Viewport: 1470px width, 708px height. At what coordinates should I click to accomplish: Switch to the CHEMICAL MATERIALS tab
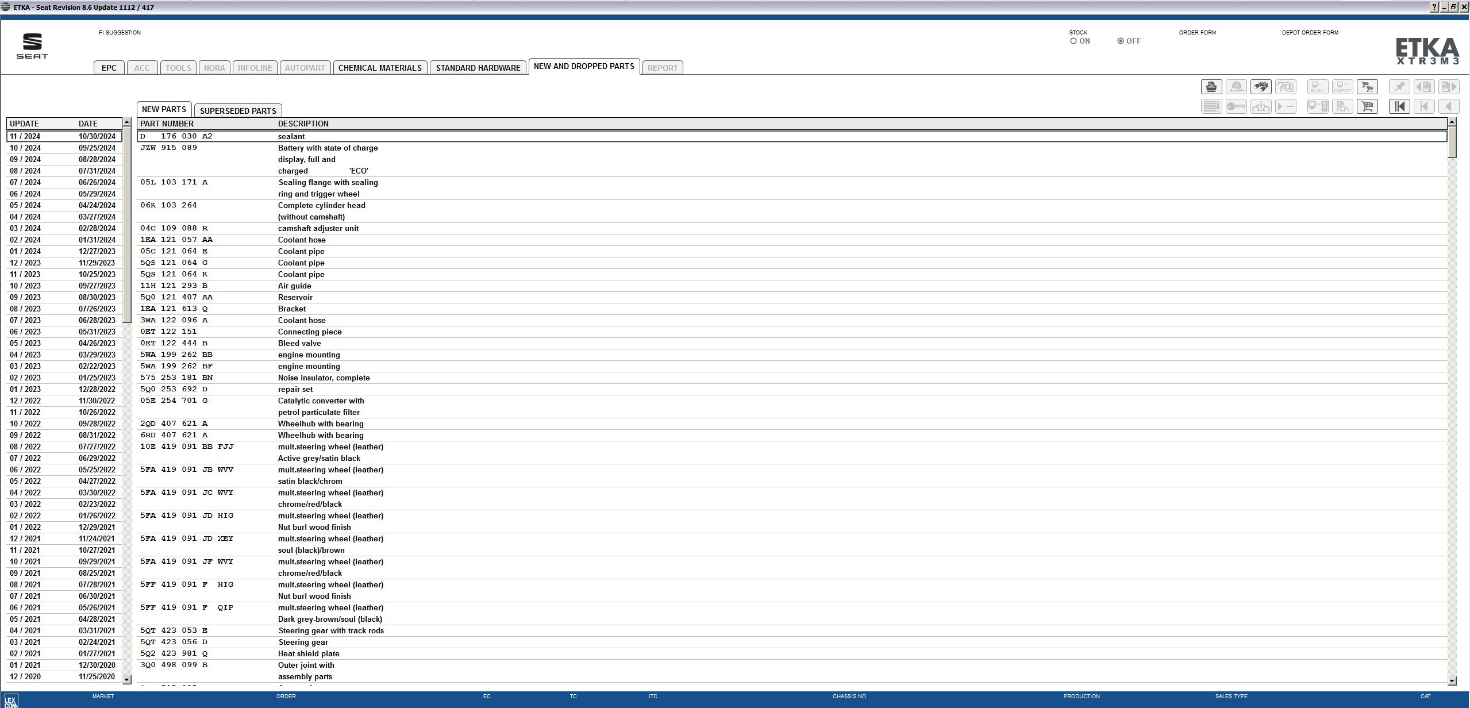click(381, 67)
